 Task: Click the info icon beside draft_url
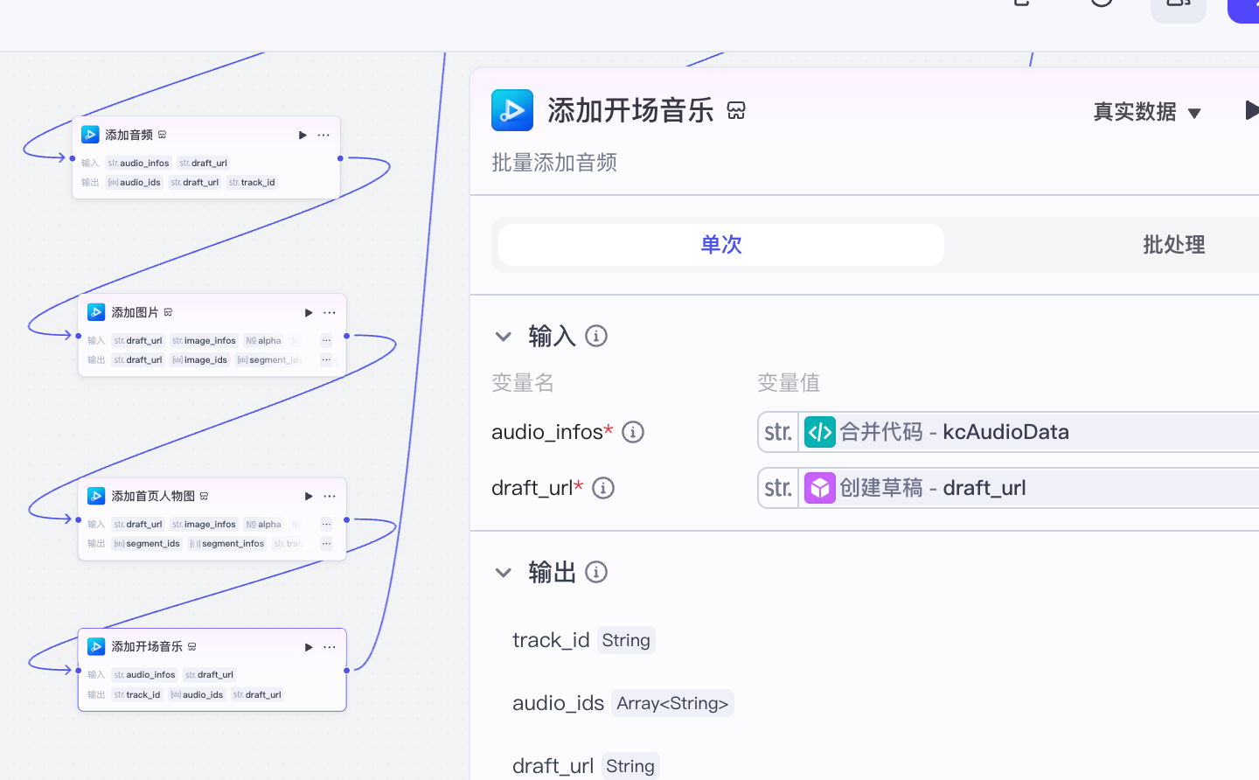(603, 488)
